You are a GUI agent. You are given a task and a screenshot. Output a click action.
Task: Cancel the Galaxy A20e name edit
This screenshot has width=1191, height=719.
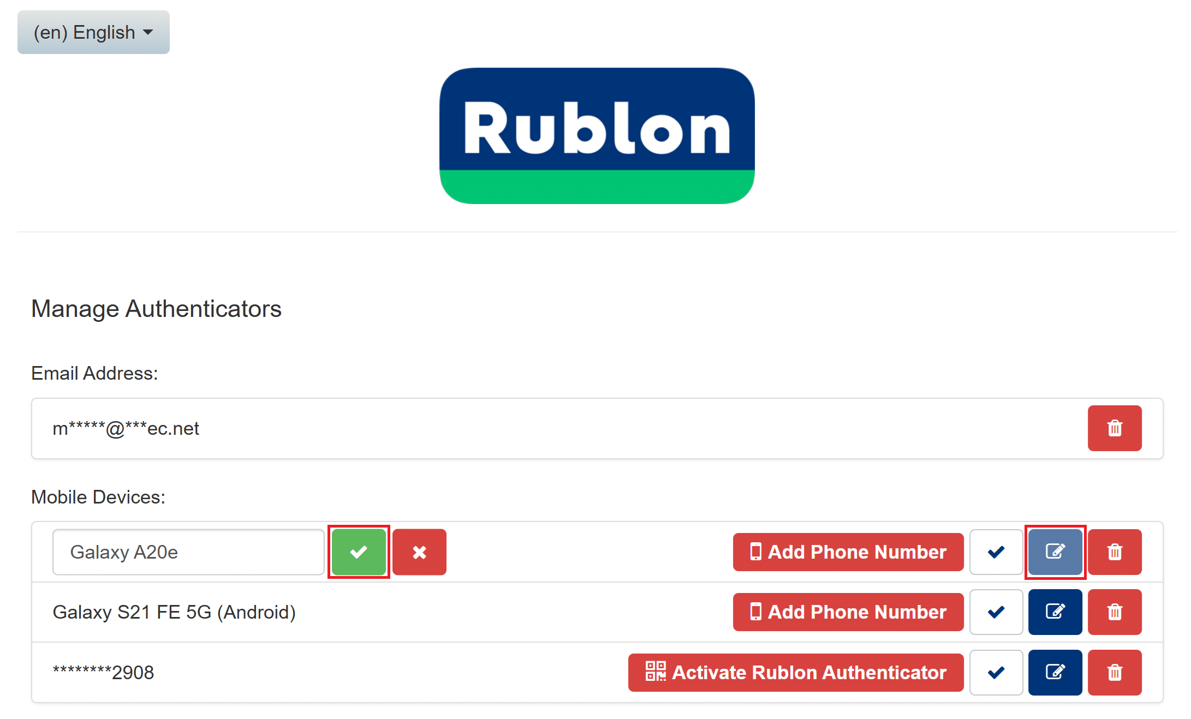[x=419, y=552]
